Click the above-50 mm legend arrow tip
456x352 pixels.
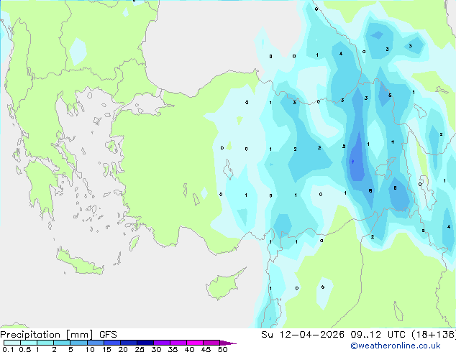point(228,343)
